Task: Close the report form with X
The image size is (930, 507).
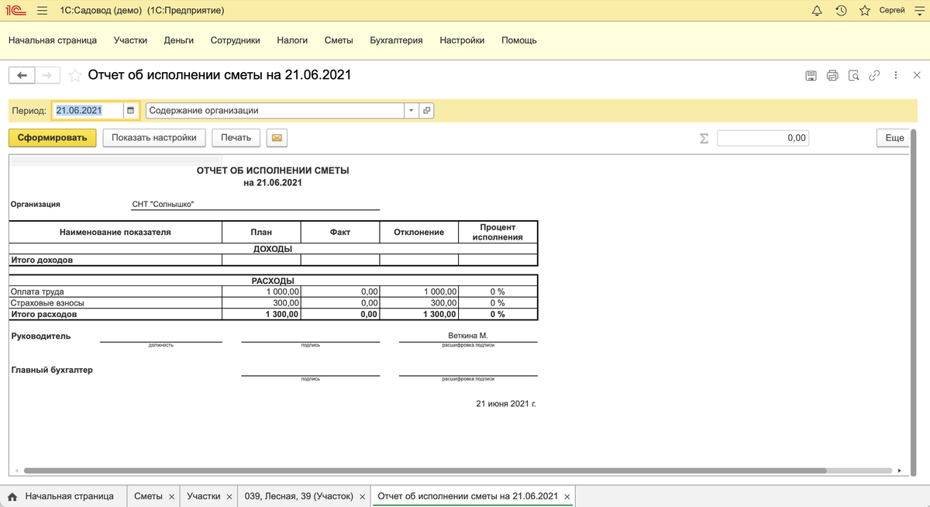Action: click(917, 75)
